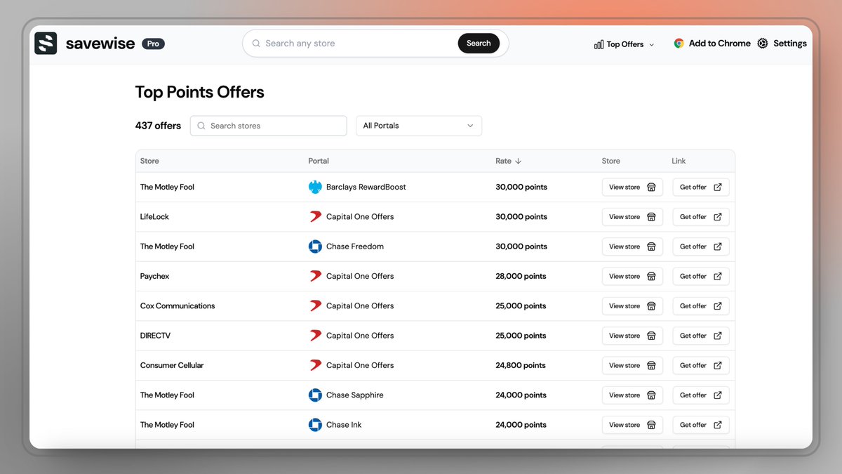The width and height of the screenshot is (842, 474).
Task: Click the Cox Communications store name
Action: point(178,305)
